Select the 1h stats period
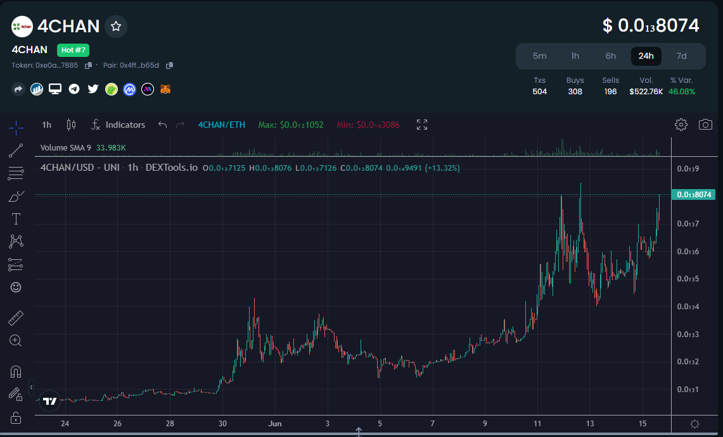 (x=575, y=56)
